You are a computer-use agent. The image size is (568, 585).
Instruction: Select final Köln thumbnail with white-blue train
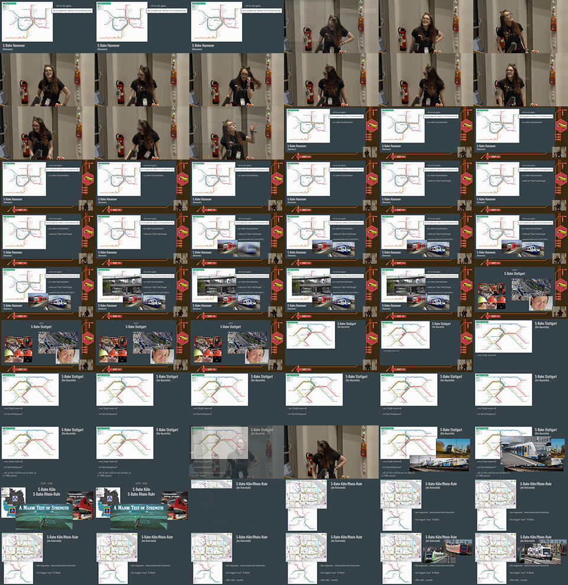click(x=521, y=558)
